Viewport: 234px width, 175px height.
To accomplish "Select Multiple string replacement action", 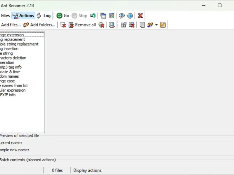I will [22, 44].
